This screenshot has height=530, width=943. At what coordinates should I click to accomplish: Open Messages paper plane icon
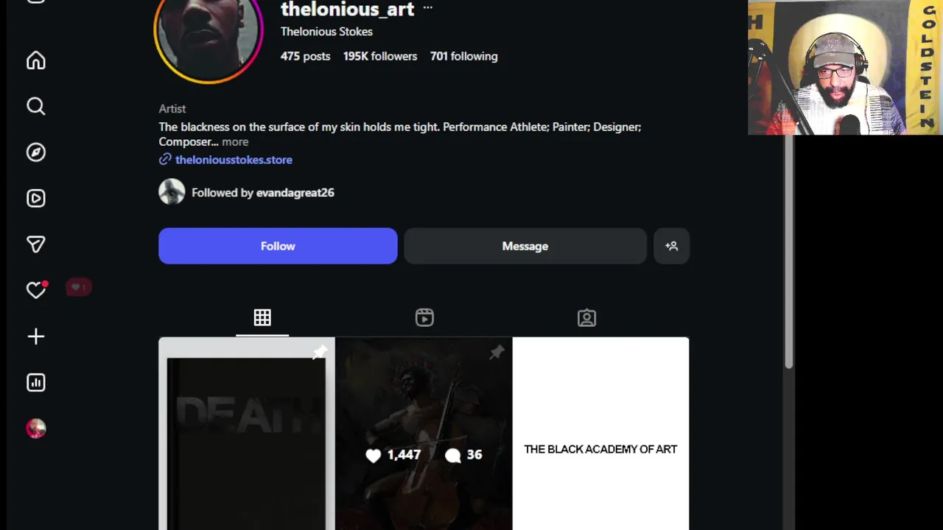(x=36, y=244)
